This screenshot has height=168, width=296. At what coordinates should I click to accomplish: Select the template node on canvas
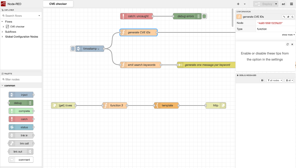(166, 105)
